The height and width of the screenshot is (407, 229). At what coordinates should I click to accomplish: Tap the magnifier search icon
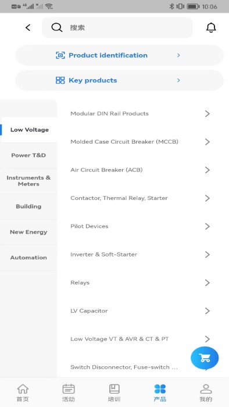(56, 27)
